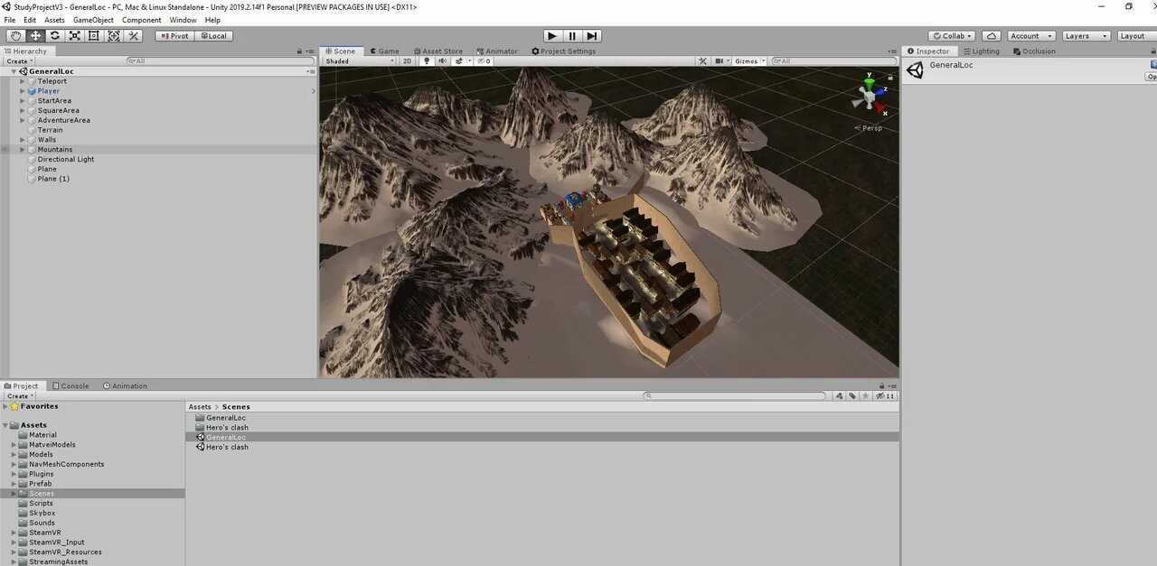Toggle scene audio speaker icon
The height and width of the screenshot is (566, 1157).
pos(442,61)
